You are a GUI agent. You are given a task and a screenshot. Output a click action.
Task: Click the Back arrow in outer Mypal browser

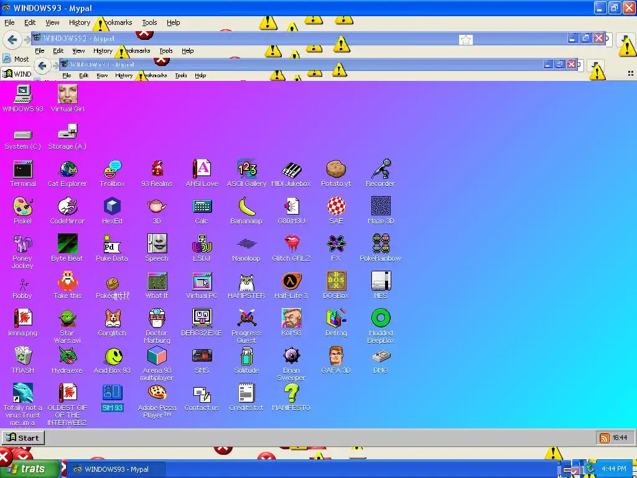[12, 40]
